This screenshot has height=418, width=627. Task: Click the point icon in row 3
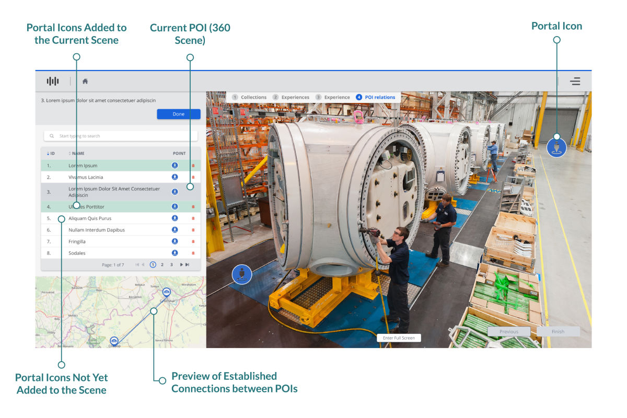point(175,192)
